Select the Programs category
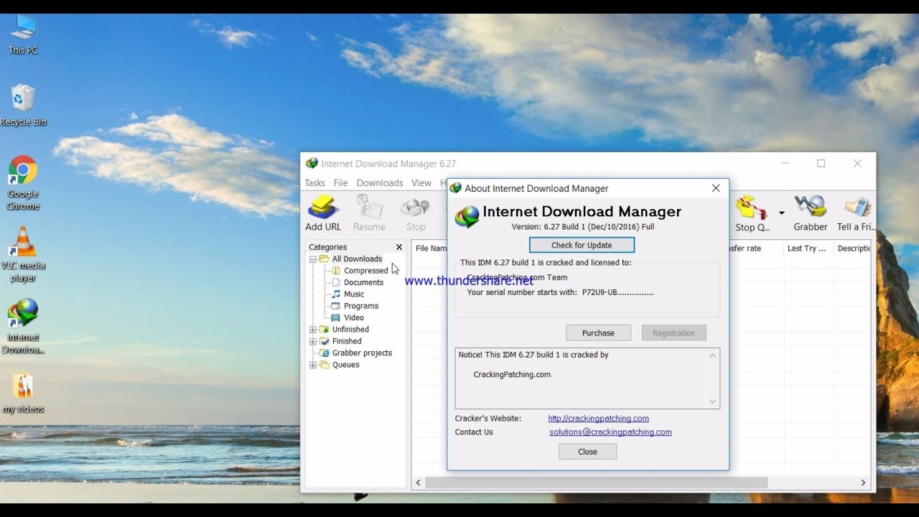The width and height of the screenshot is (919, 517). click(x=361, y=306)
